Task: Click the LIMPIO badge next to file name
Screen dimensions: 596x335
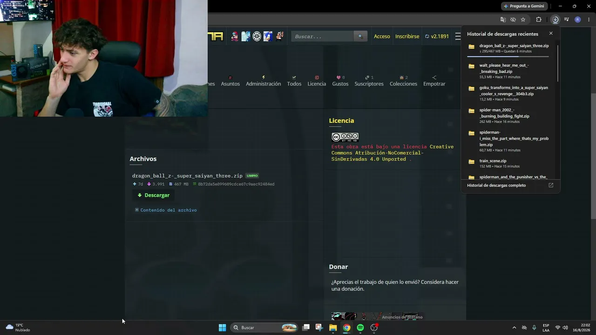Action: (x=252, y=176)
